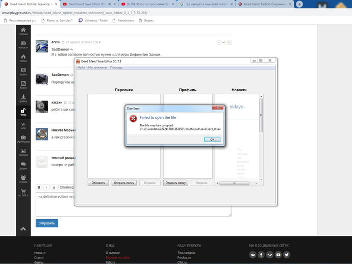Open the Авиабилеты bookmark
Viewport: 352px width, 264px height.
123,20
